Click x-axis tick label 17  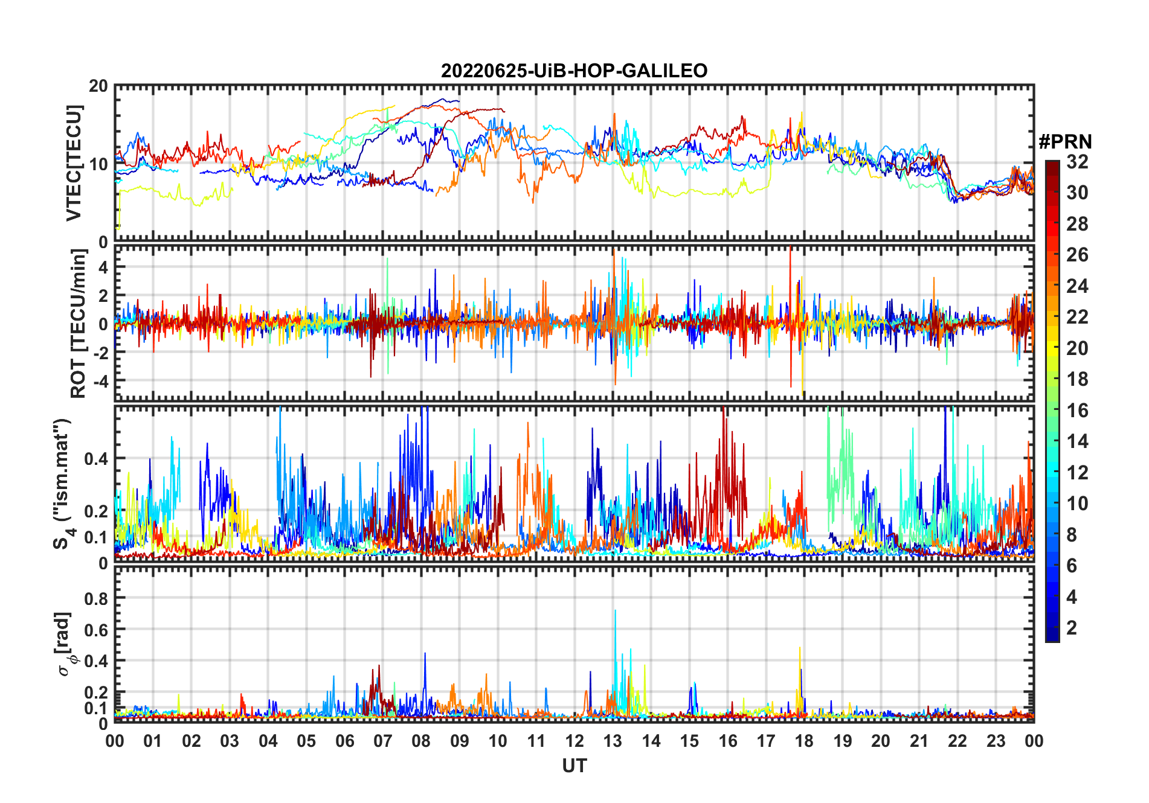point(766,741)
